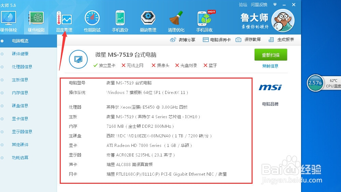The height and width of the screenshot is (192, 341).
Task: Click the 2.57G memory floating widget
Action: pyautogui.click(x=315, y=83)
